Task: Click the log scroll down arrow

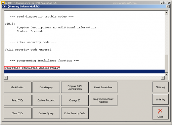Action: coord(166,74)
